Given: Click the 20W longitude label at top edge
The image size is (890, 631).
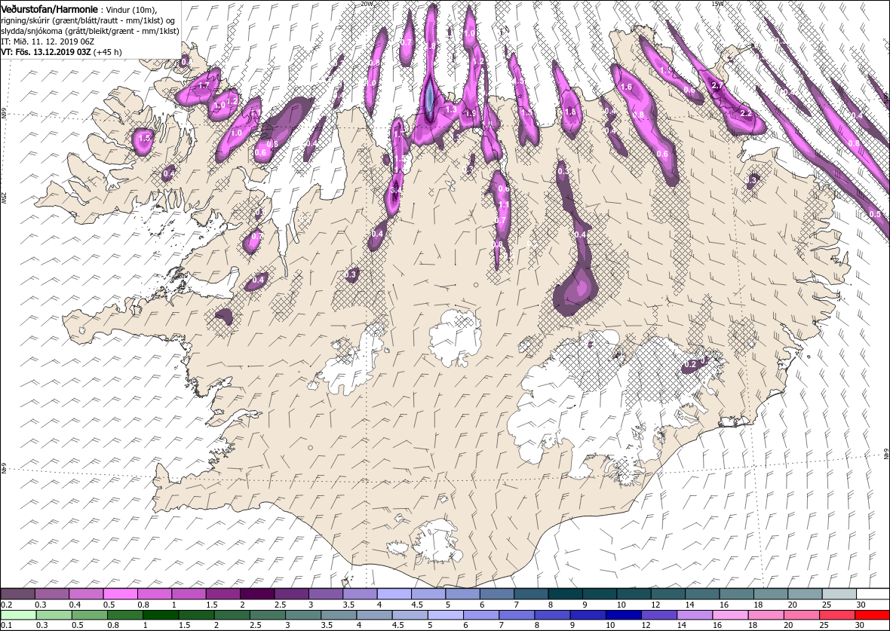Looking at the screenshot, I should point(367,4).
